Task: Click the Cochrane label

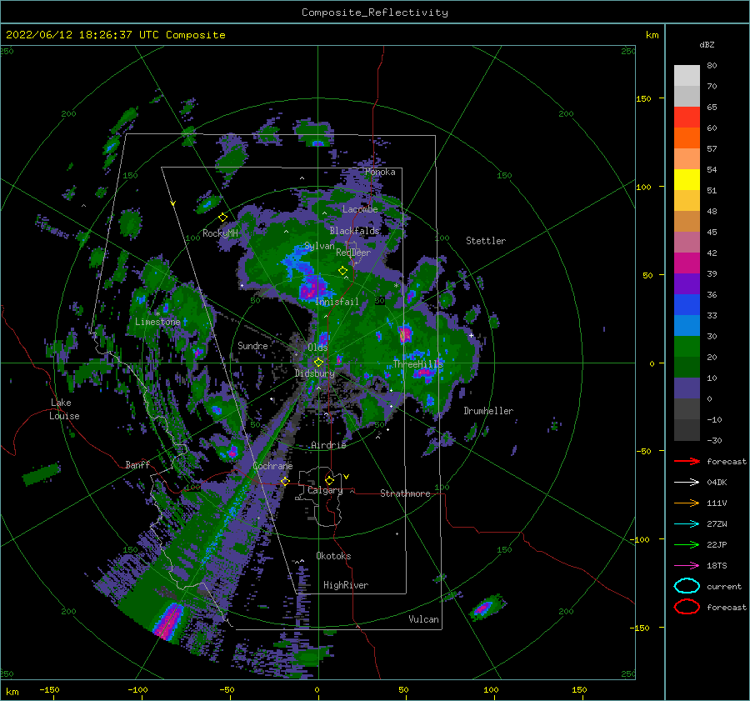Action: click(272, 466)
